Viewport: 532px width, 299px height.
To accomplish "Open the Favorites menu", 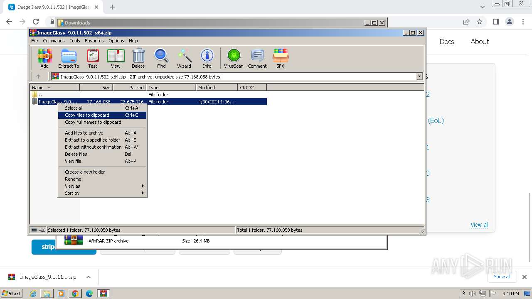I will tap(94, 41).
